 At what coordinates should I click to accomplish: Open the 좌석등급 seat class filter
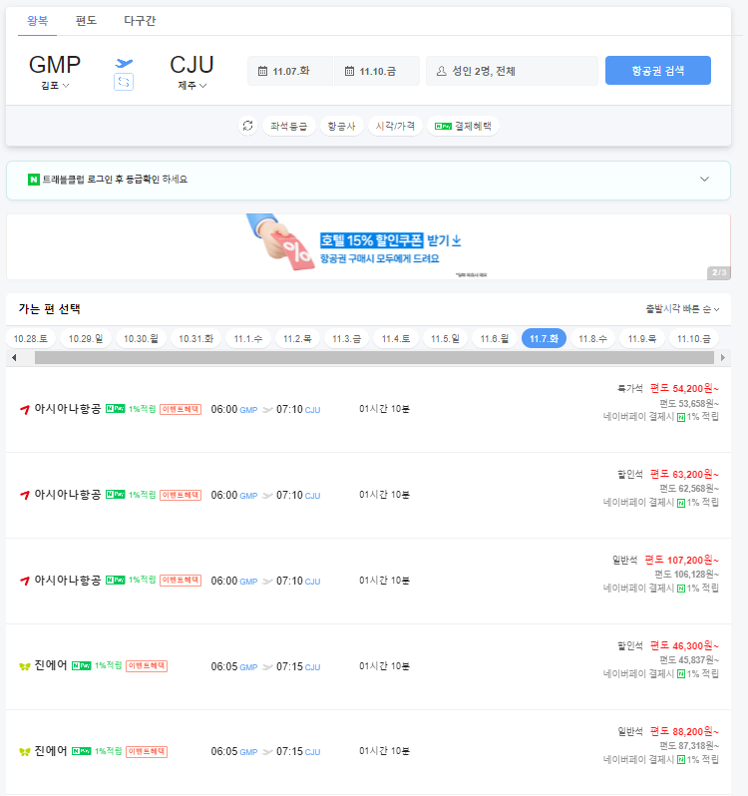point(289,126)
